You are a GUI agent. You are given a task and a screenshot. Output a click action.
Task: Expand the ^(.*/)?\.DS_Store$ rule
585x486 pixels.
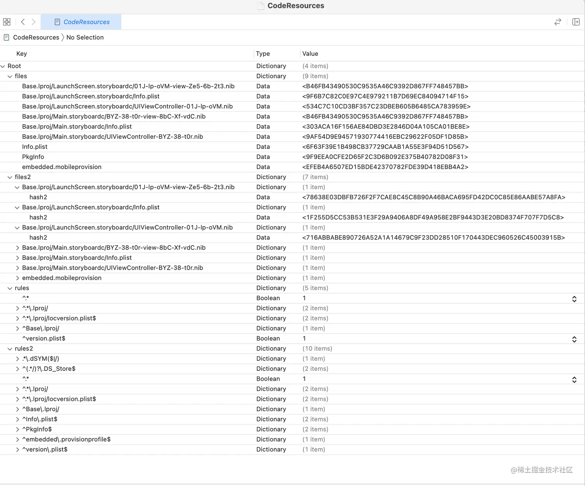tap(17, 369)
